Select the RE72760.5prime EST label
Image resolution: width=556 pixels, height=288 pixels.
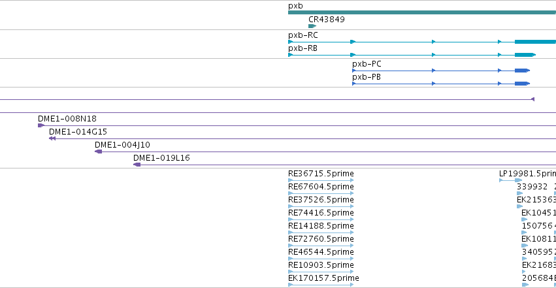[x=321, y=239]
